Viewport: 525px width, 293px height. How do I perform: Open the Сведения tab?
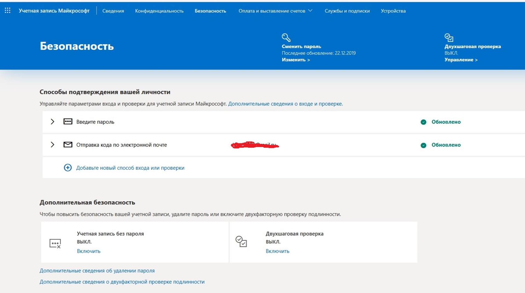pos(113,11)
